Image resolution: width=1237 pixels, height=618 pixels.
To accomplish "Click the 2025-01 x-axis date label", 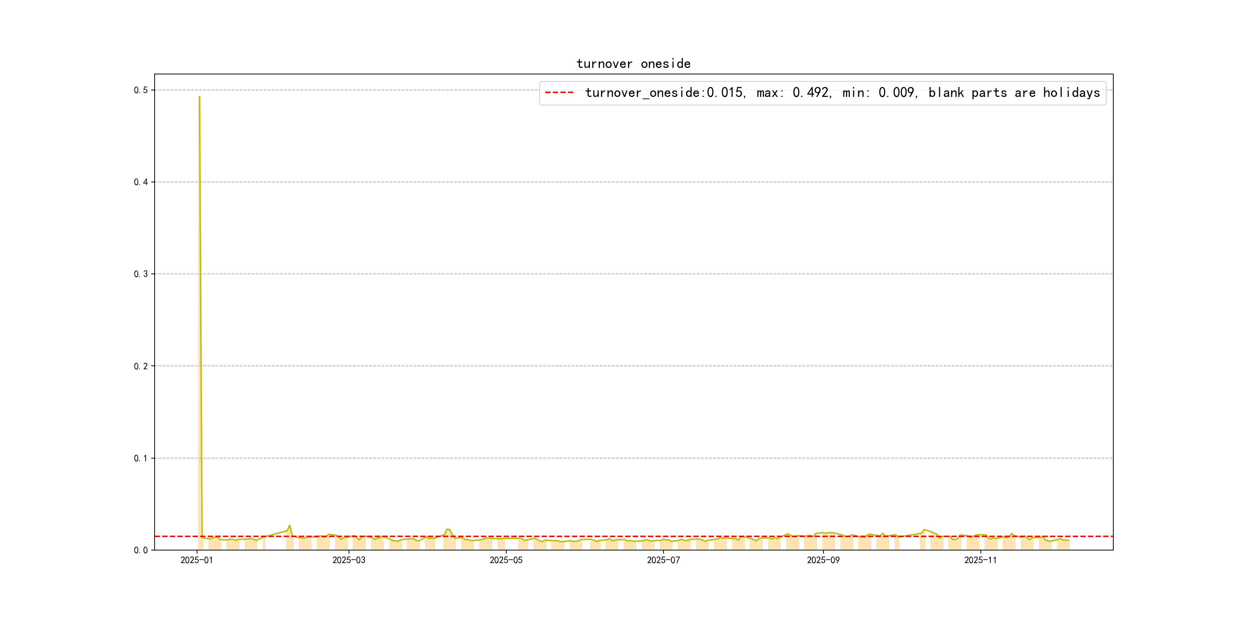I will pos(196,560).
